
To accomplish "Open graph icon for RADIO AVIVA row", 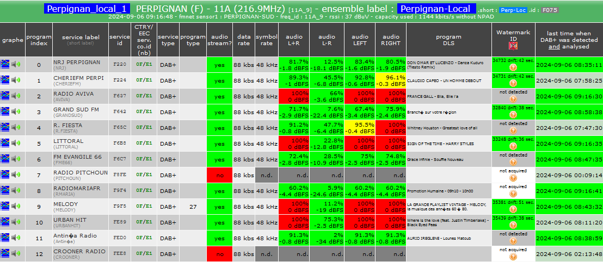I will (5, 96).
